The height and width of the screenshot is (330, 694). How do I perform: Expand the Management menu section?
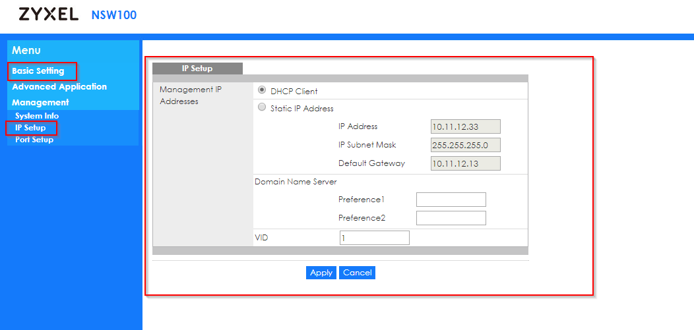[x=40, y=103]
